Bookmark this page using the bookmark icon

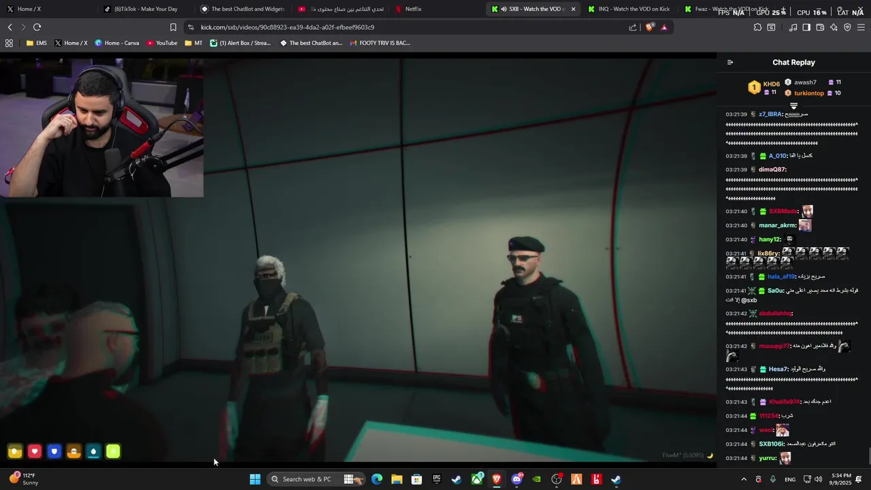coord(173,27)
